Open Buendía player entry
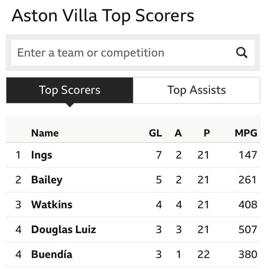The image size is (266, 269). (x=51, y=254)
